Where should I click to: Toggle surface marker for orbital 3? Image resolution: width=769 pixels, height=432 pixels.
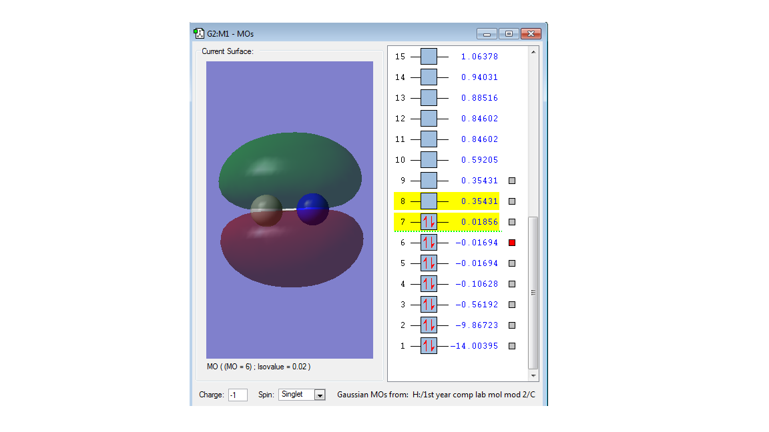[512, 305]
